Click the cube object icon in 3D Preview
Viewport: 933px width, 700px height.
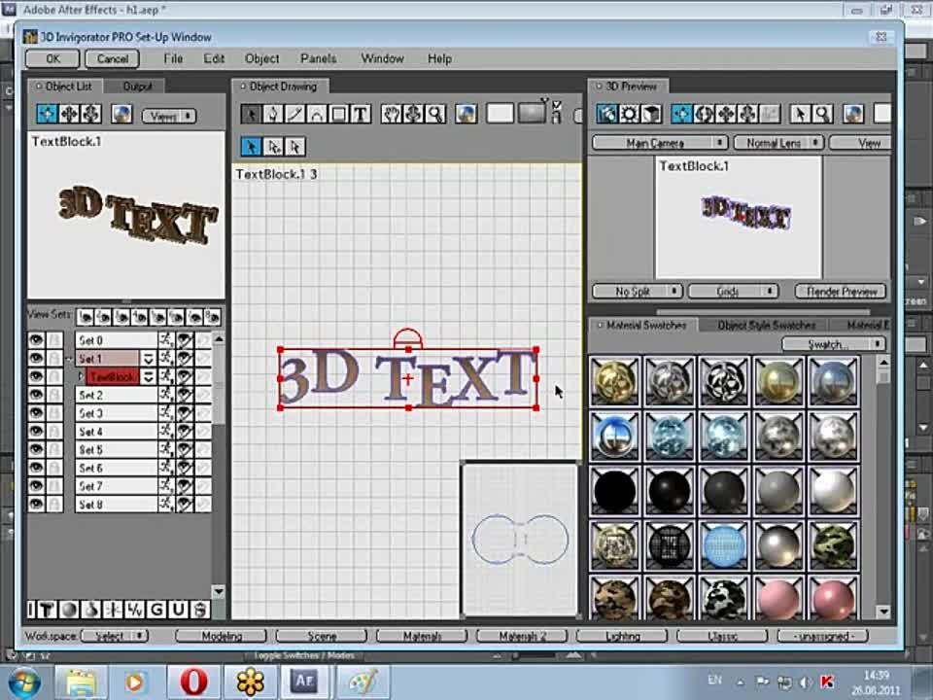650,114
